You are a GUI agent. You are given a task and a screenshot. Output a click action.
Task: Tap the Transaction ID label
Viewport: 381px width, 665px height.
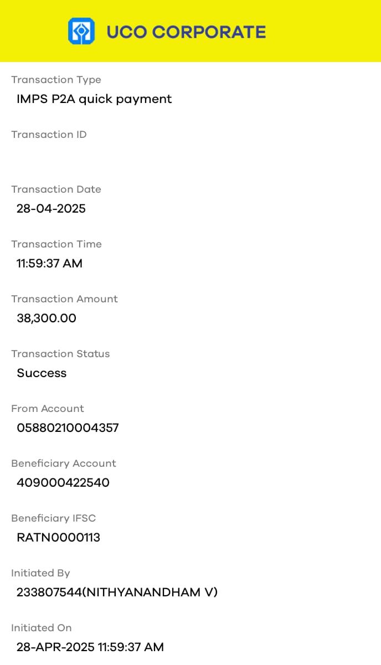(x=49, y=135)
